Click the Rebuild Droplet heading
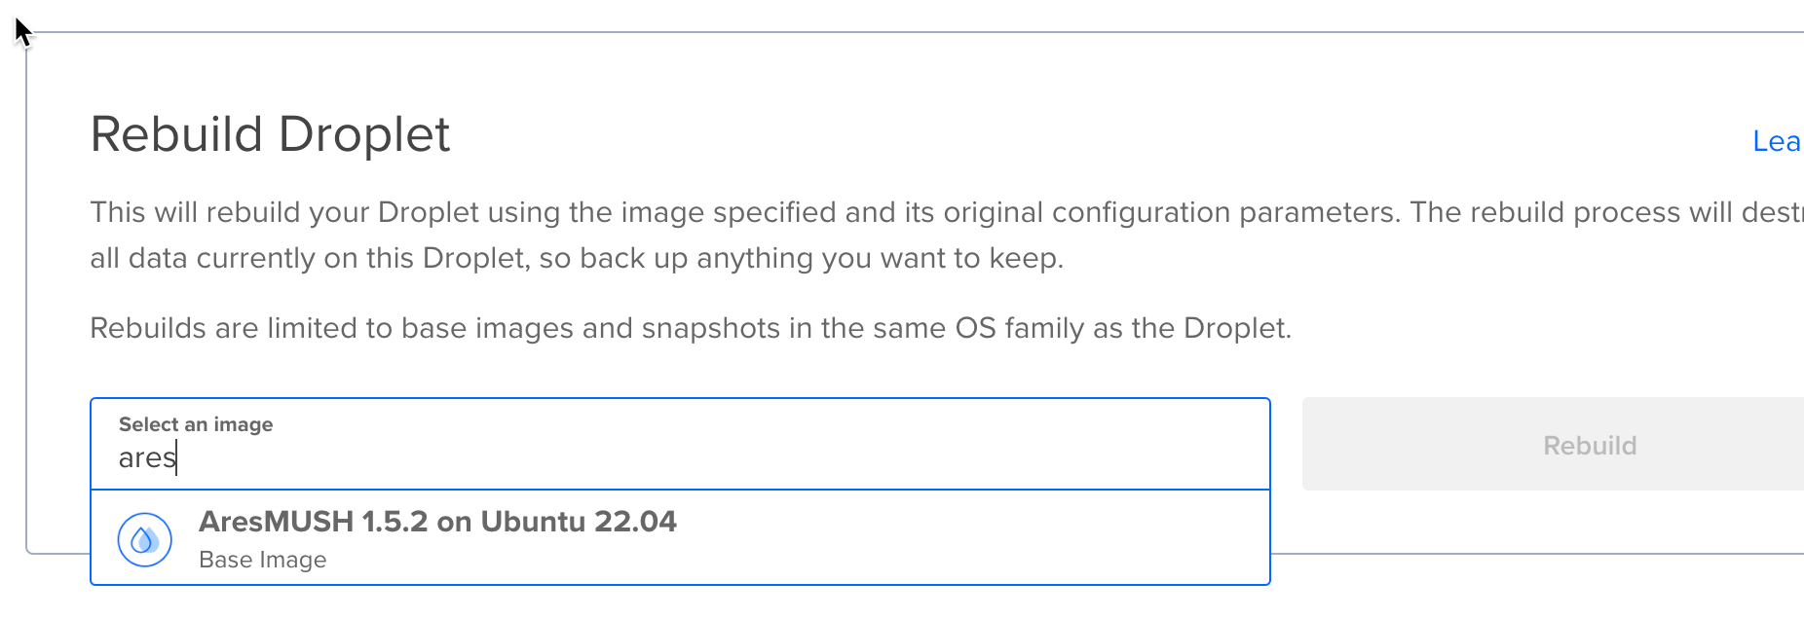Image resolution: width=1804 pixels, height=619 pixels. tap(270, 134)
